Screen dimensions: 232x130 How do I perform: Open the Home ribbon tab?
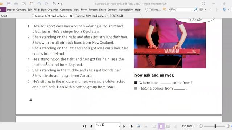(x=11, y=10)
